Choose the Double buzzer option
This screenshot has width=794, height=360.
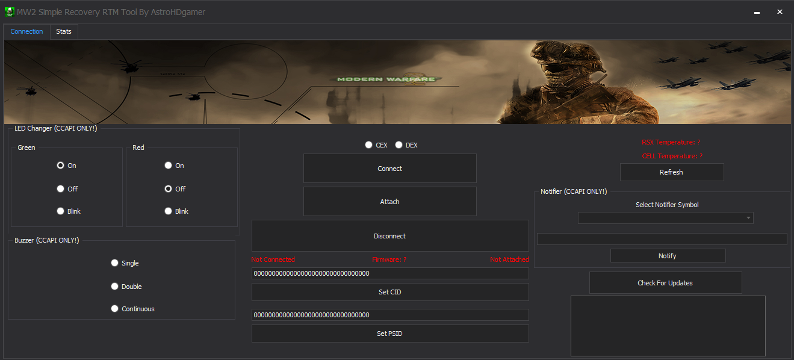click(x=126, y=287)
